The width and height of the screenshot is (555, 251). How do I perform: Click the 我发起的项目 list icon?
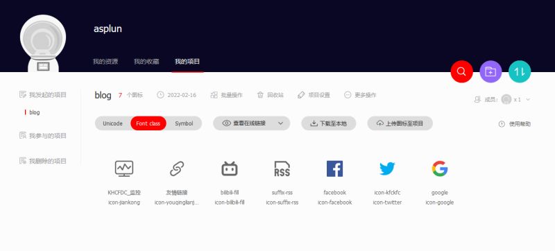[23, 94]
